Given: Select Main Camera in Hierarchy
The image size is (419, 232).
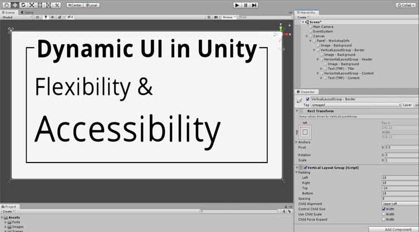Looking at the screenshot, I should click(323, 27).
